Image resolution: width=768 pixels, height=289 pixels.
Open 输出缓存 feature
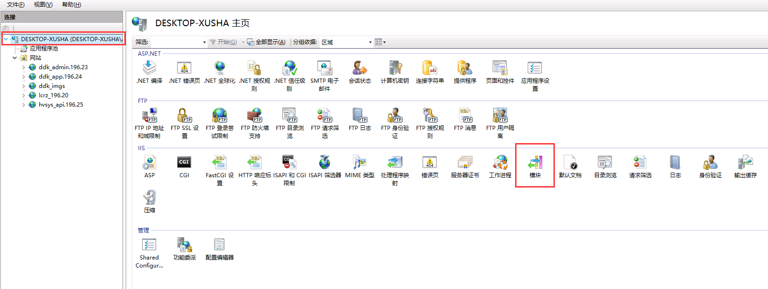pos(746,167)
